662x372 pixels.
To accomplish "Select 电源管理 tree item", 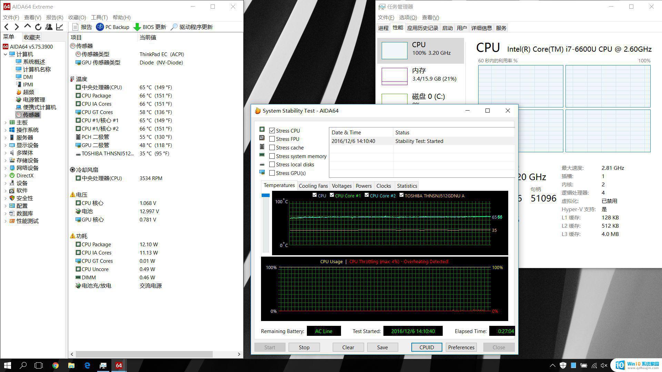I will [30, 100].
